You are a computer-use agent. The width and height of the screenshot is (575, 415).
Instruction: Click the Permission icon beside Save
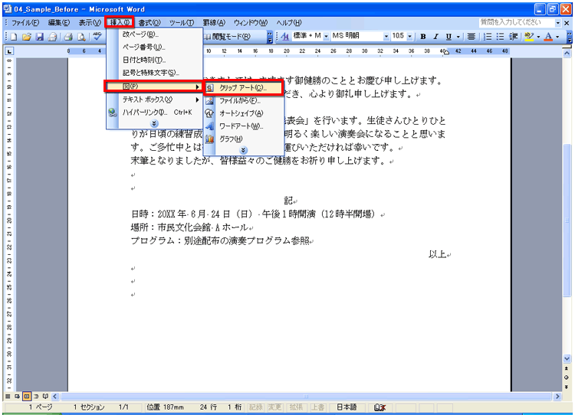coord(52,37)
